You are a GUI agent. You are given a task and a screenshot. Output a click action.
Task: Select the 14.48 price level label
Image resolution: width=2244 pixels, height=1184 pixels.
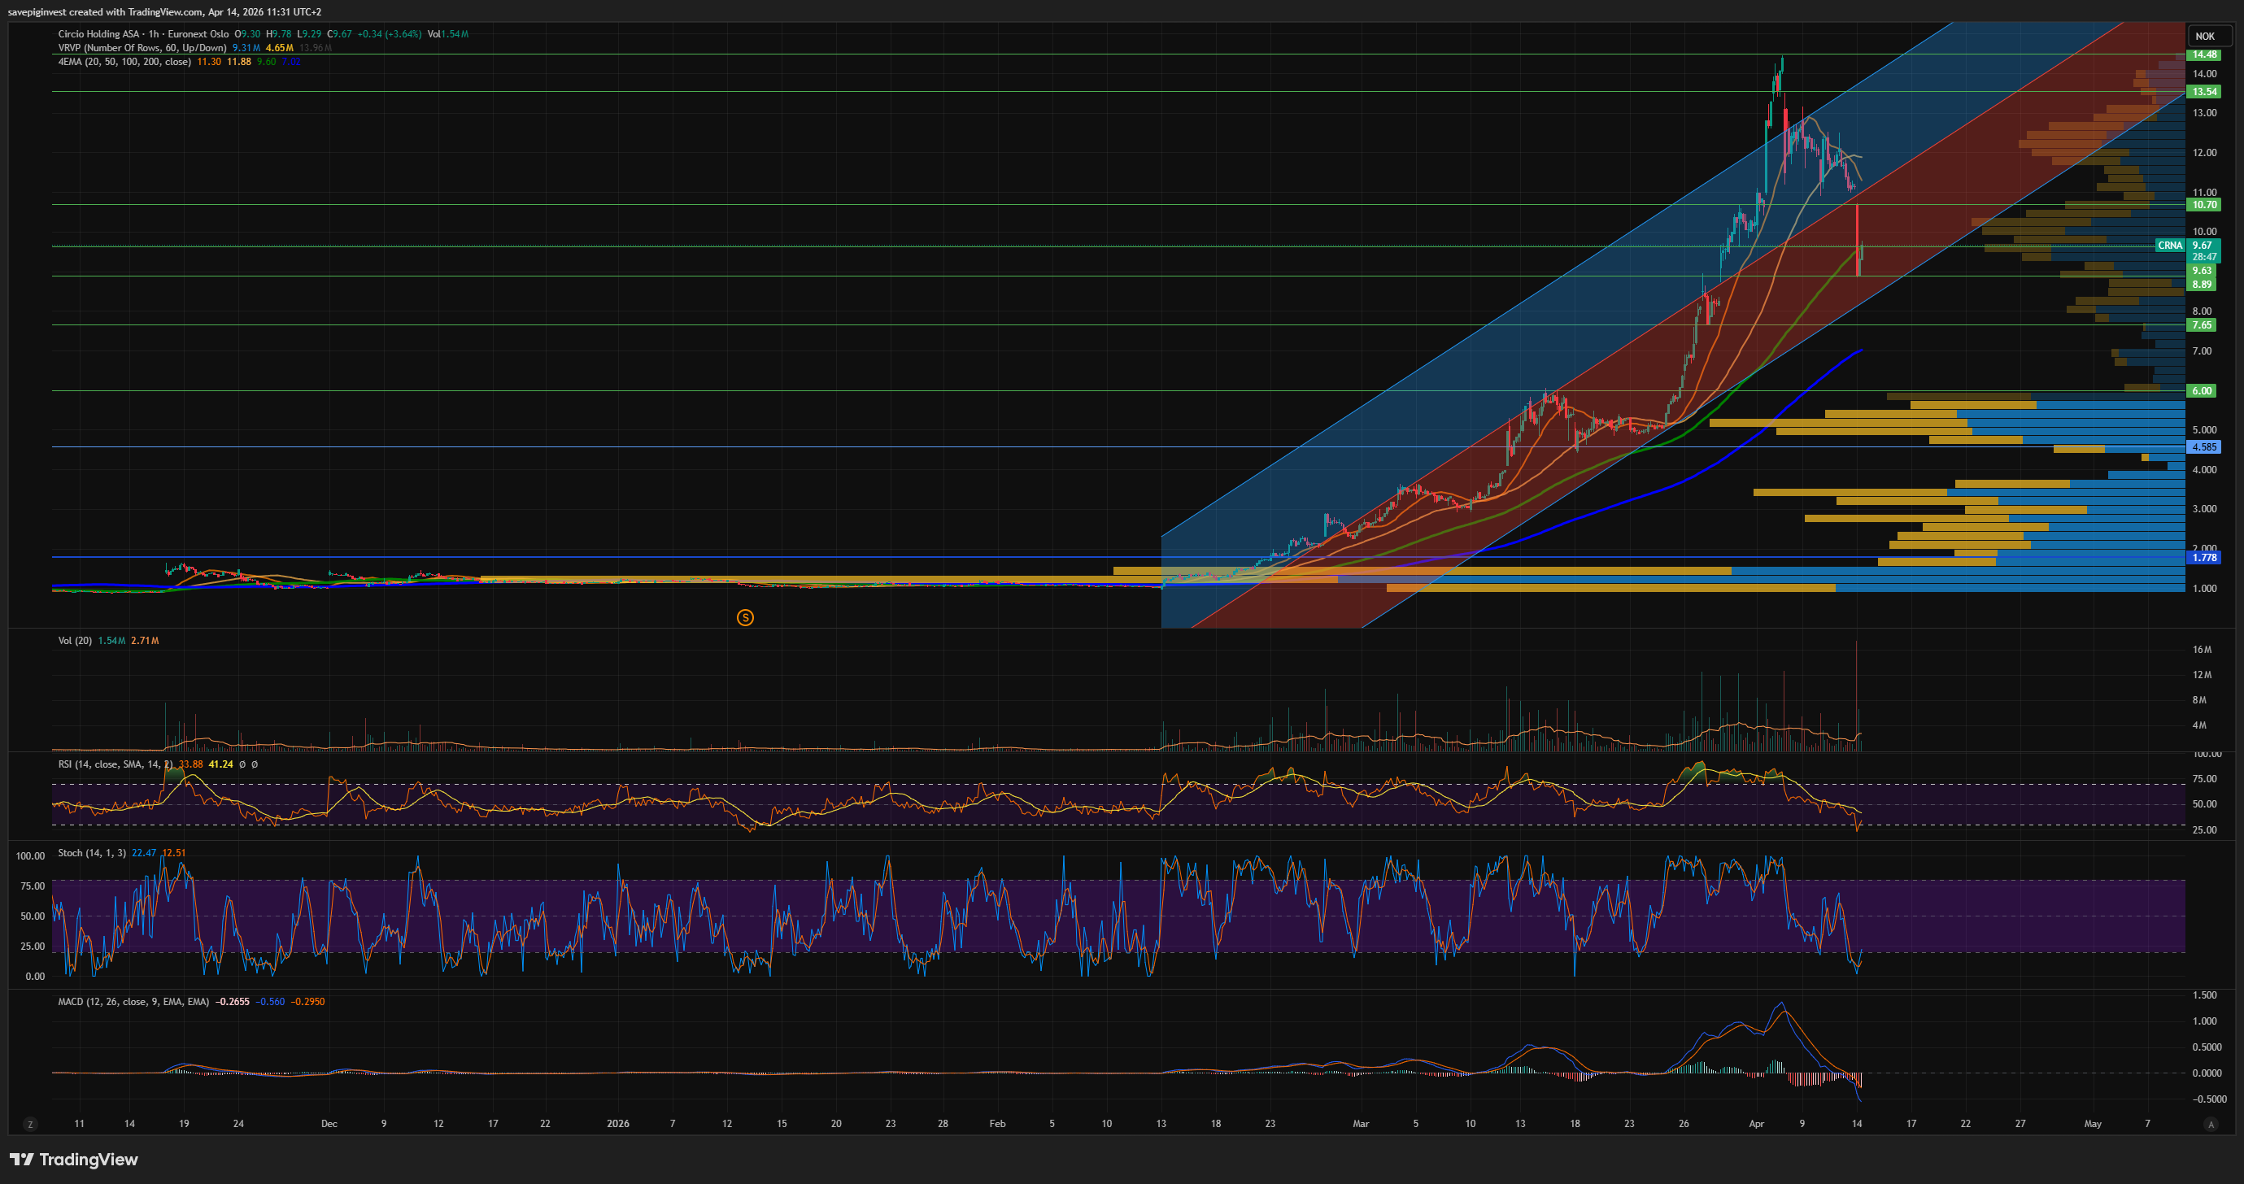[2204, 54]
